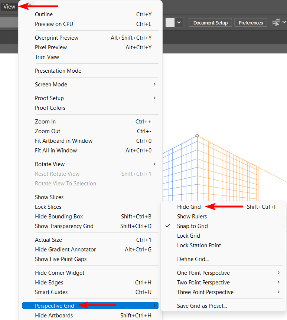Click the Document Setup button
287x320 pixels.
coord(211,23)
